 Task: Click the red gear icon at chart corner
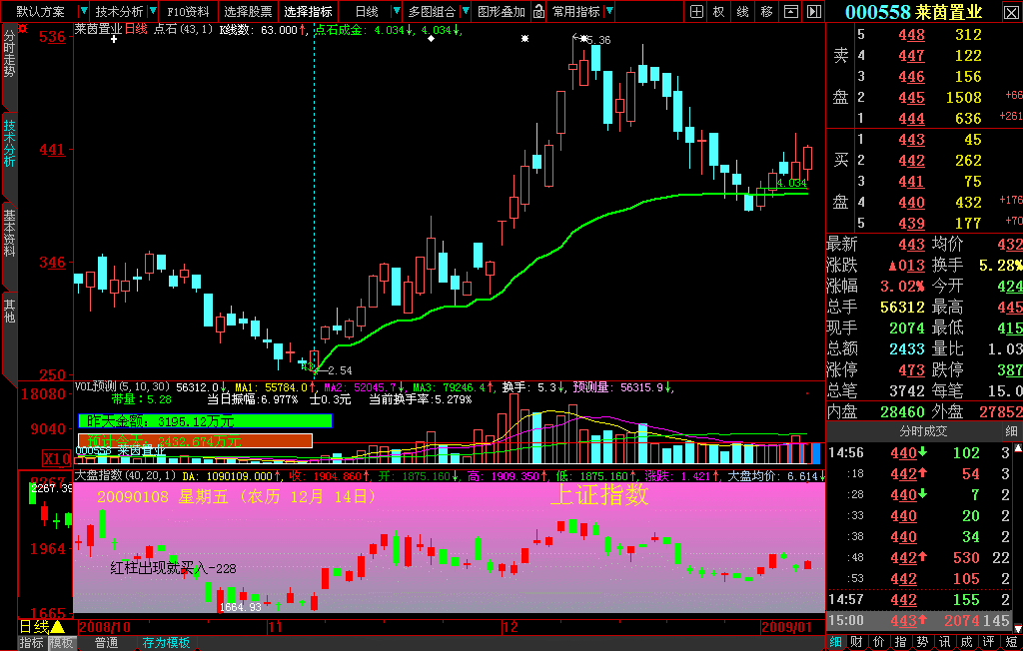click(24, 29)
